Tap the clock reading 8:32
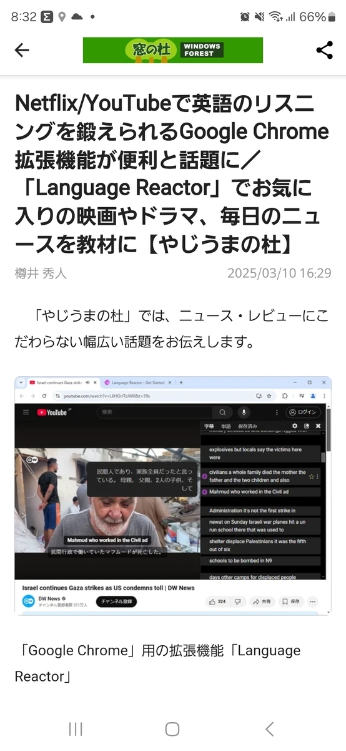 click(x=24, y=17)
